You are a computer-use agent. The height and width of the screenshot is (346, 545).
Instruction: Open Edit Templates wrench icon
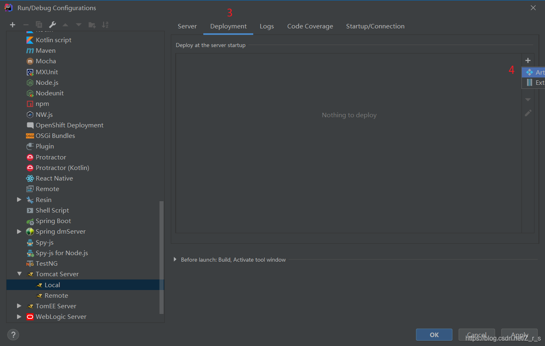(52, 25)
